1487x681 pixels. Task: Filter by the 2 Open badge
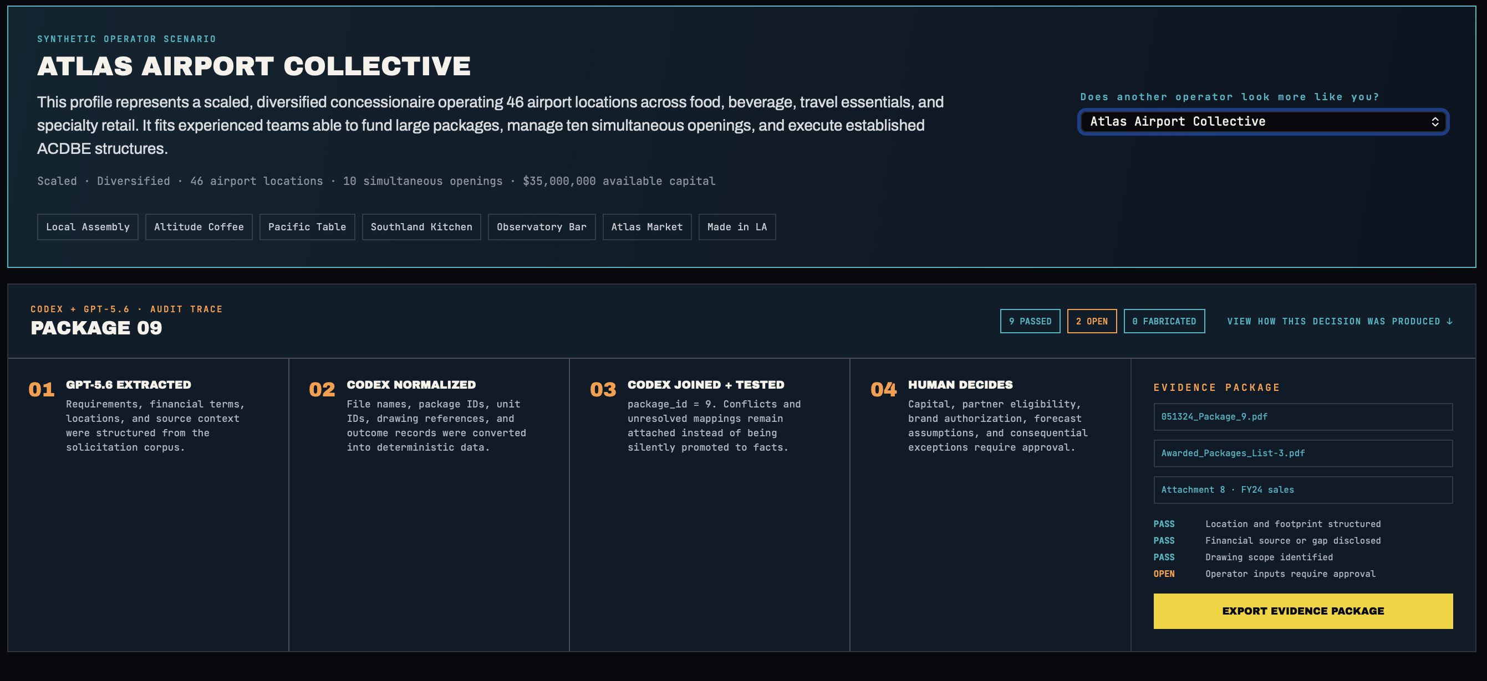[1092, 321]
